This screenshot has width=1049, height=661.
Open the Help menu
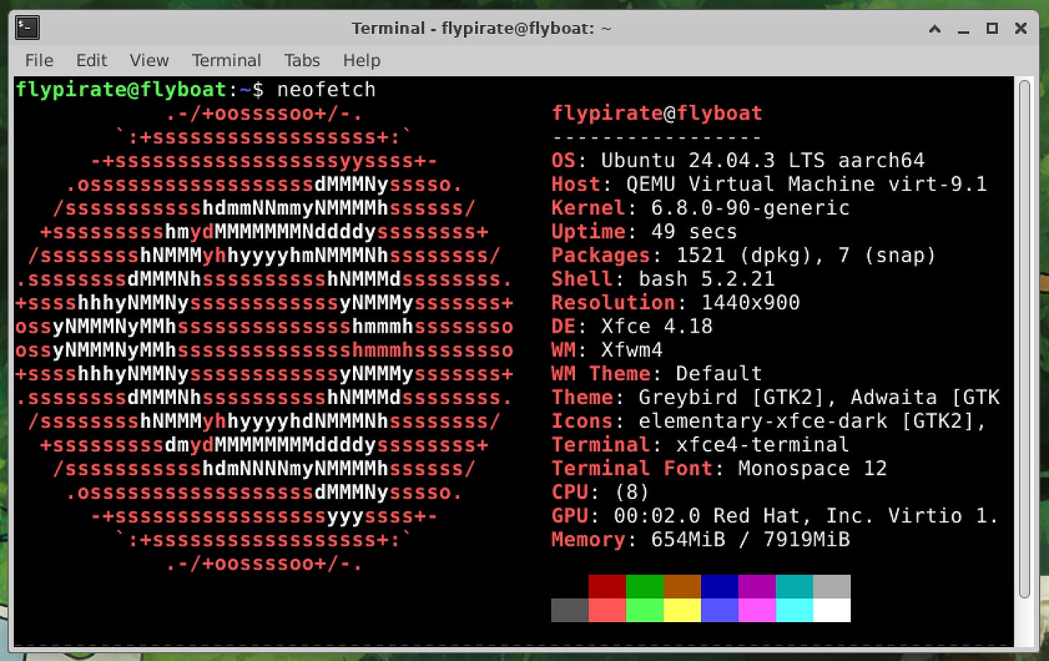click(x=362, y=60)
